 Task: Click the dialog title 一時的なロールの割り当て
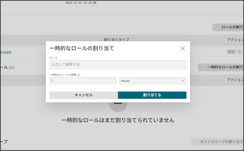pos(82,48)
